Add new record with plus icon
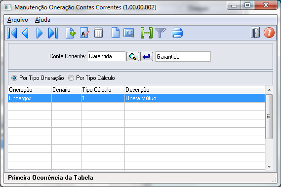281x187 pixels. point(71,33)
